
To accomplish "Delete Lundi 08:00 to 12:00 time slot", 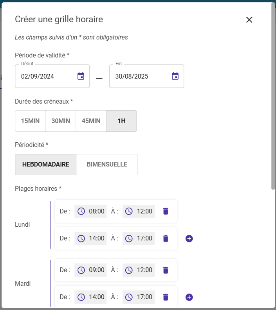I will (x=166, y=211).
